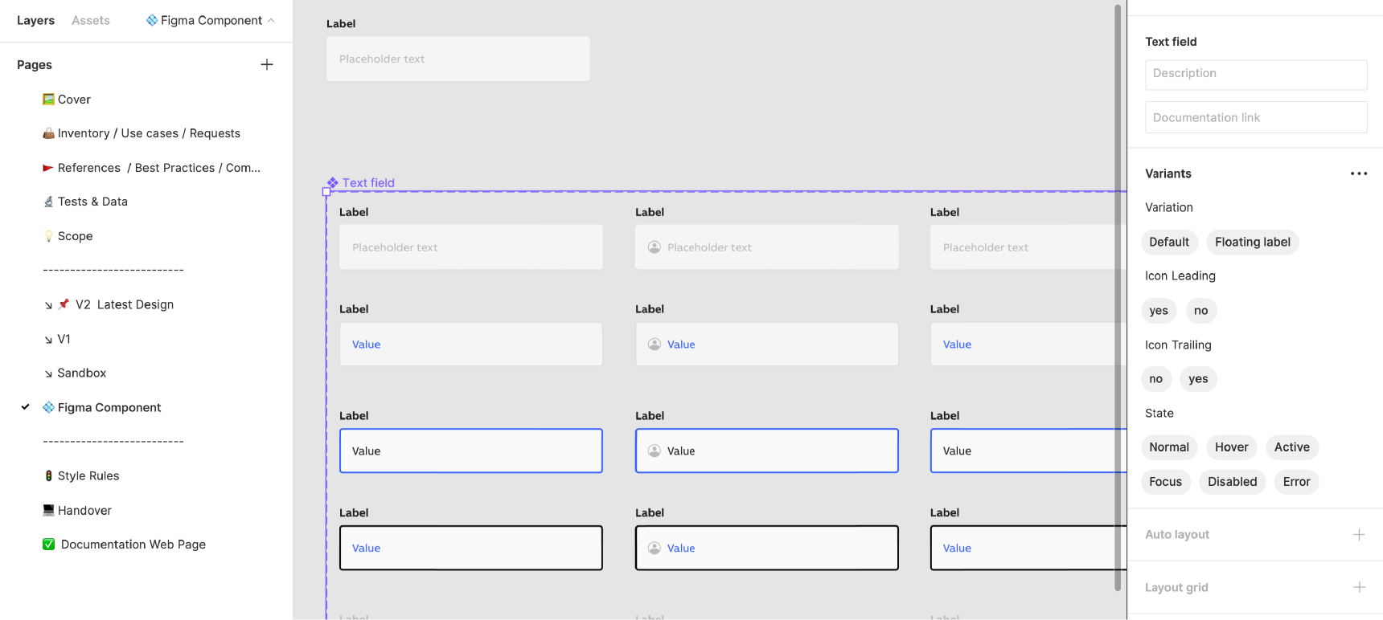
Task: Click the Documentation link input field
Action: pos(1255,117)
